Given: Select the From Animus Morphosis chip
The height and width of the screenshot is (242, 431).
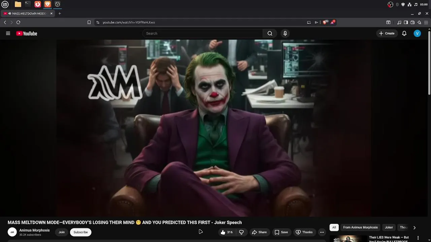Looking at the screenshot, I should pos(360,228).
